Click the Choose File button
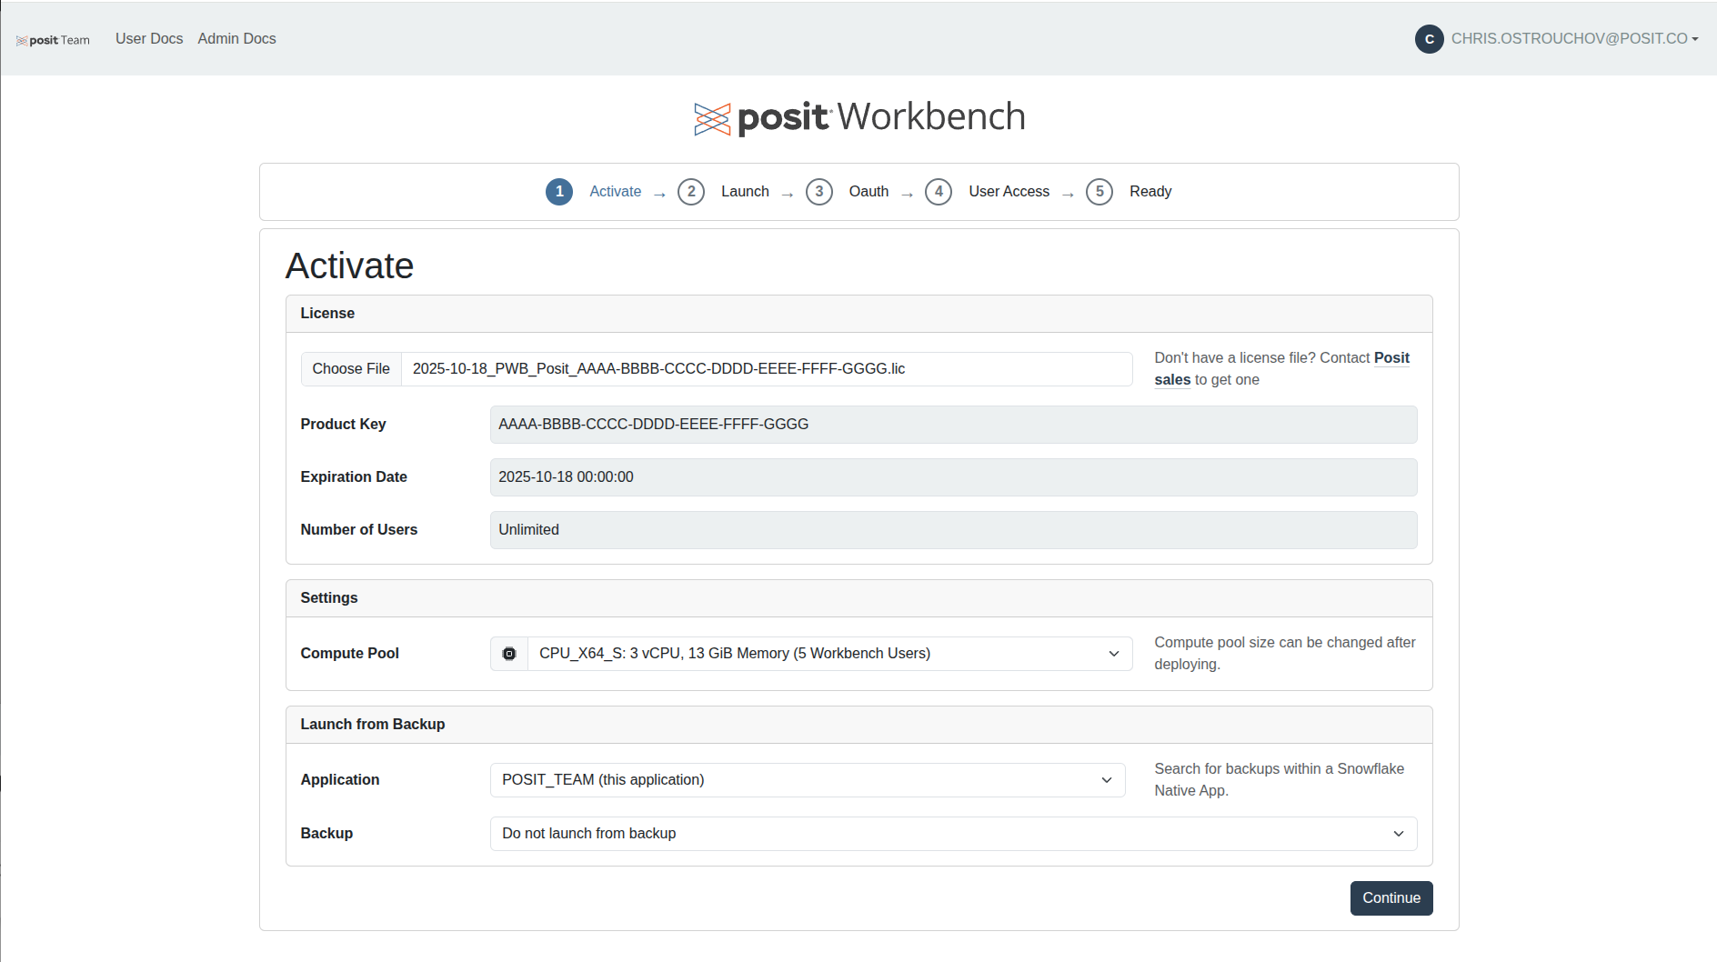Image resolution: width=1717 pixels, height=962 pixels. point(351,369)
